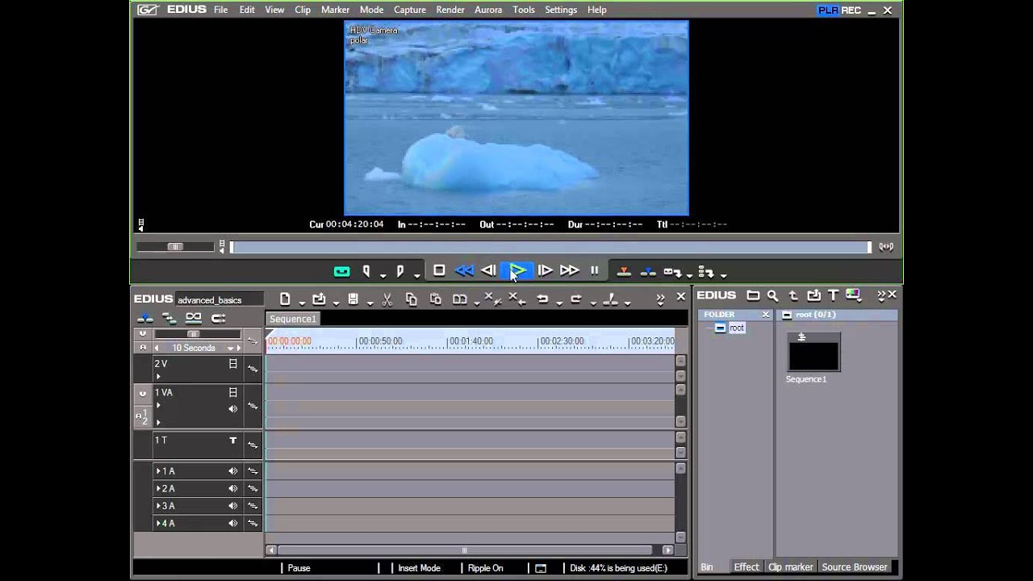Toggle group/link mode icon below project name
This screenshot has height=581, width=1033.
tap(194, 318)
